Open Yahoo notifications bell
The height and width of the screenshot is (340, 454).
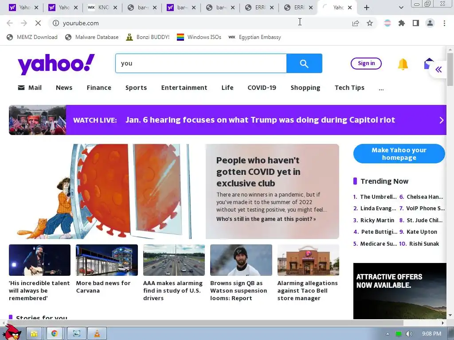(403, 64)
